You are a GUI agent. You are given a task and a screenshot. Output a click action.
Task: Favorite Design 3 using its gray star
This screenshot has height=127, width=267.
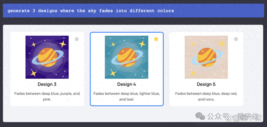pos(77,39)
